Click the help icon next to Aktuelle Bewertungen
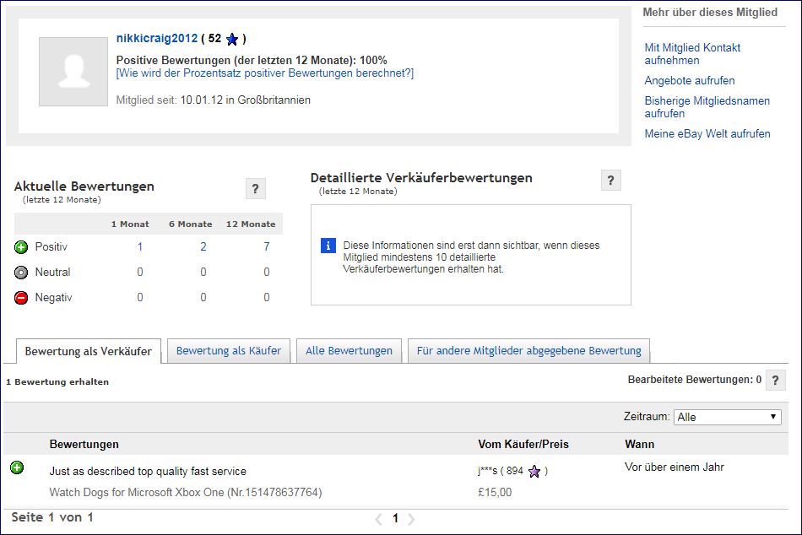Screen dimensions: 802x535 click(x=255, y=189)
